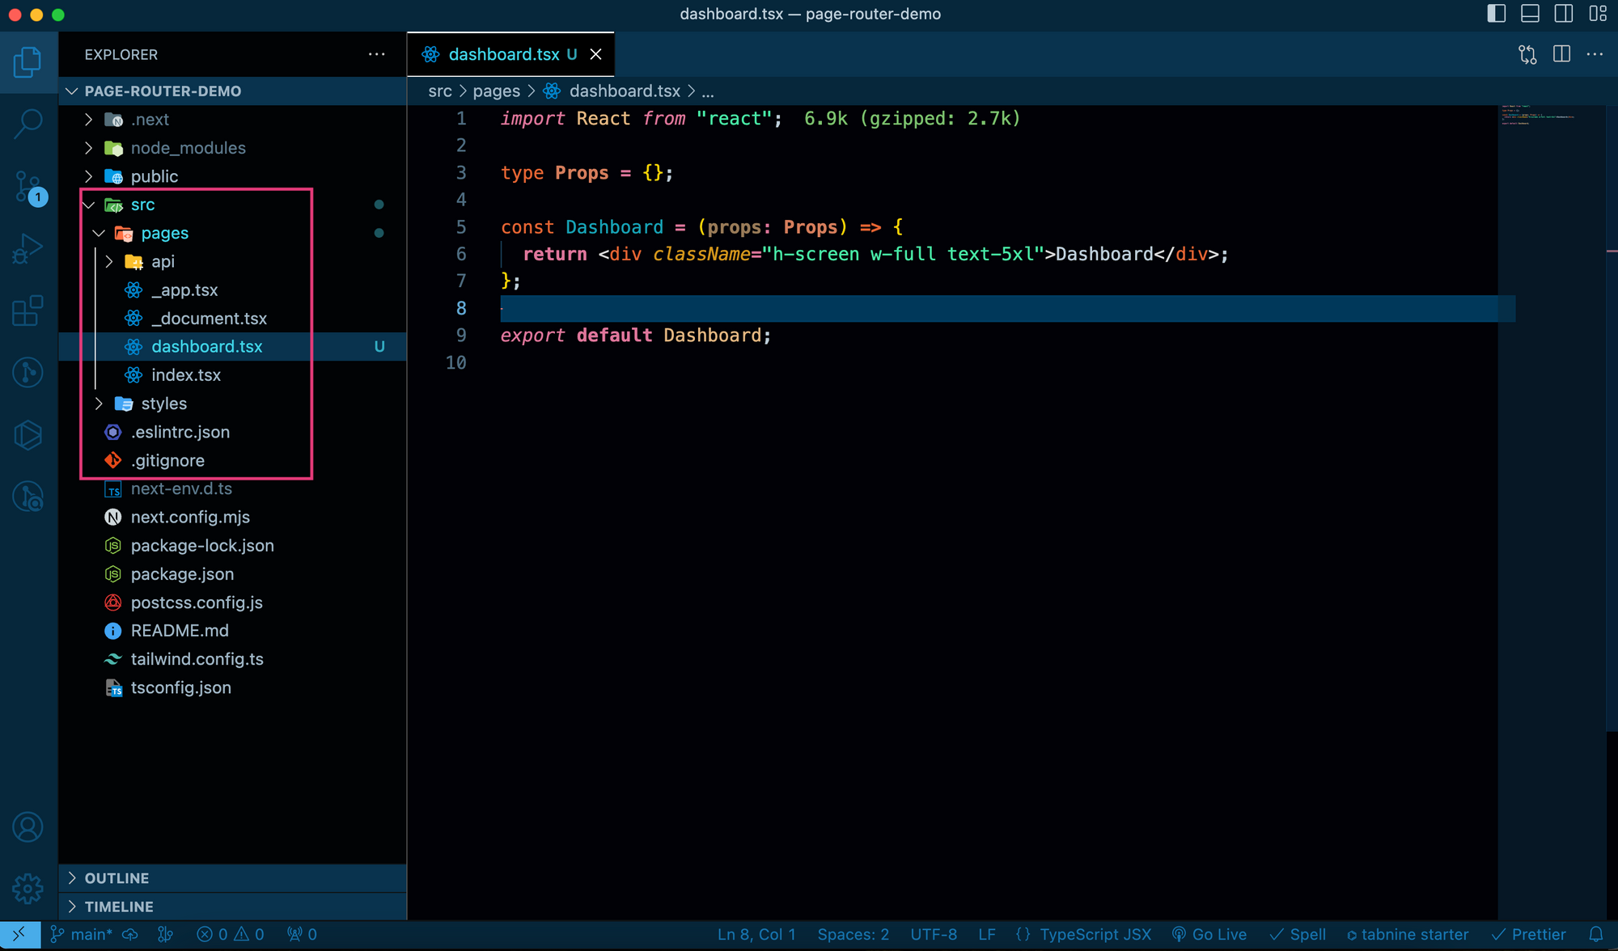Open the Customize Layout icon
This screenshot has height=951, width=1618.
[x=1598, y=14]
